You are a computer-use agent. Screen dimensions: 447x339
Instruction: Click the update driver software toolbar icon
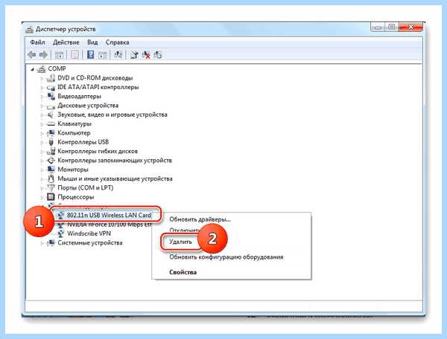(x=134, y=54)
